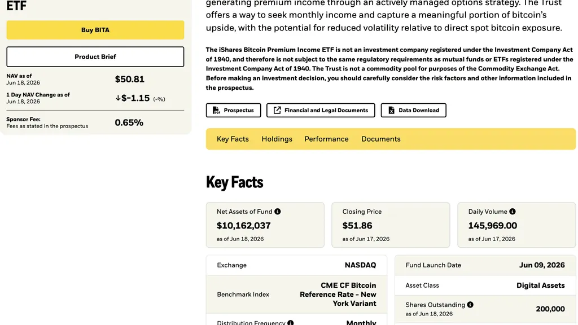
Task: Open the Product Brief
Action: [x=95, y=57]
